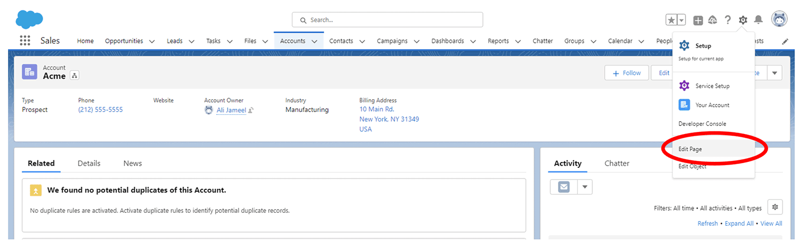
Task: Go to the Chatter navigation tab
Action: pyautogui.click(x=543, y=41)
